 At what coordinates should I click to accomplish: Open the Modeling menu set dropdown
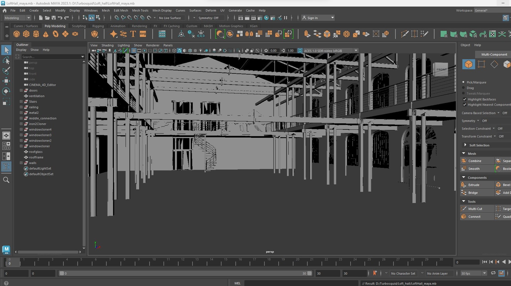(17, 18)
